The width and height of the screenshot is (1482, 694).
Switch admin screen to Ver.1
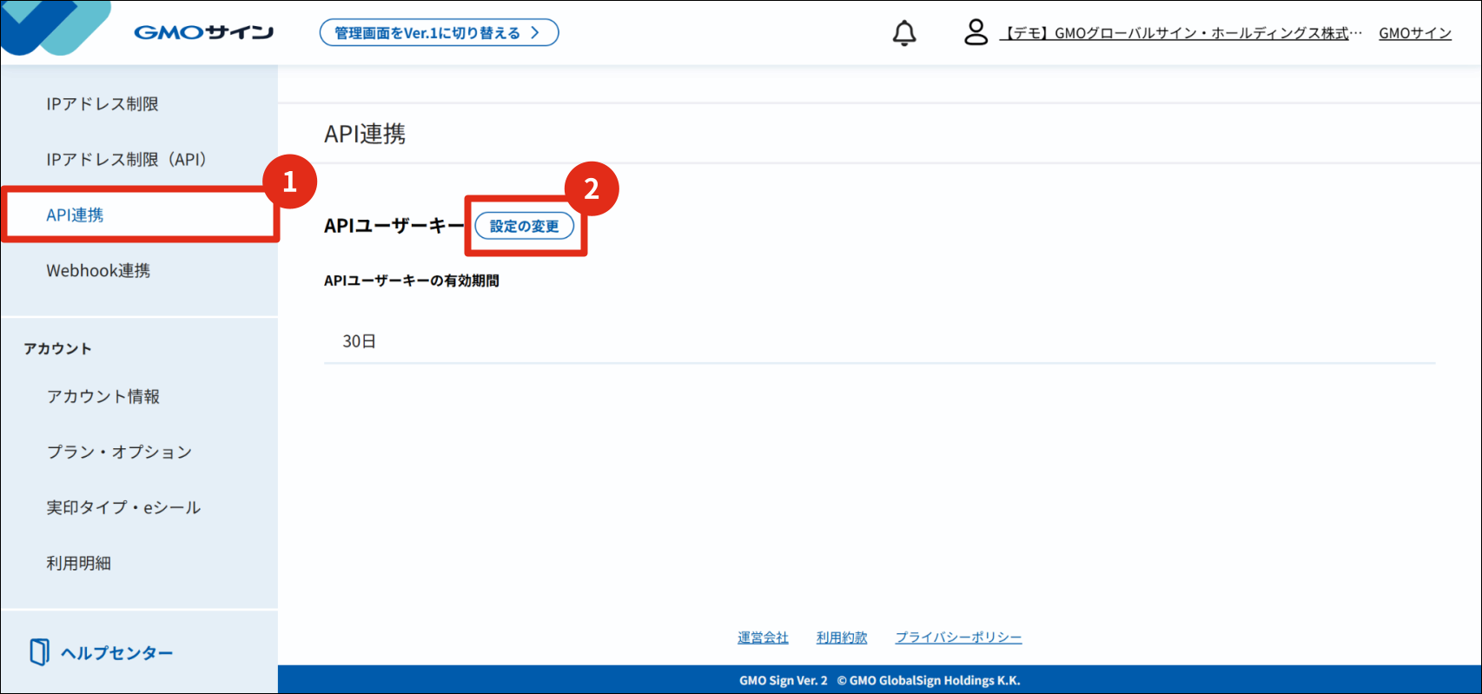[x=439, y=33]
